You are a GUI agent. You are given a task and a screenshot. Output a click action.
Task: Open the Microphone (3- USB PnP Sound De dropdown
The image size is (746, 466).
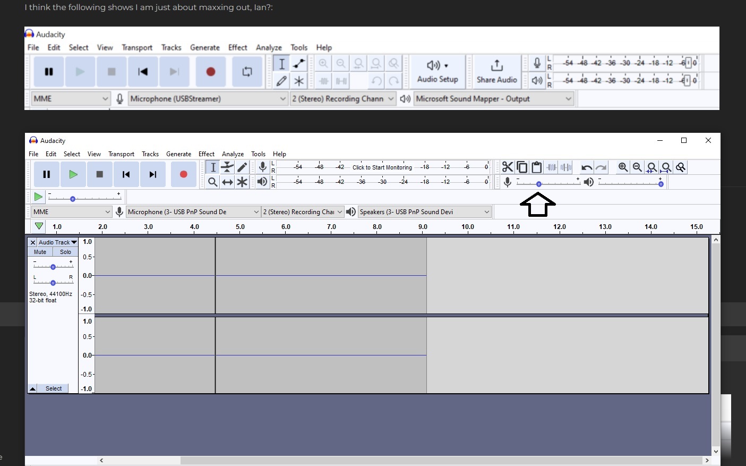pos(193,212)
